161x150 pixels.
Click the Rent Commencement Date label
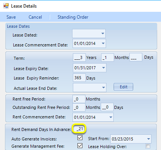39,117
